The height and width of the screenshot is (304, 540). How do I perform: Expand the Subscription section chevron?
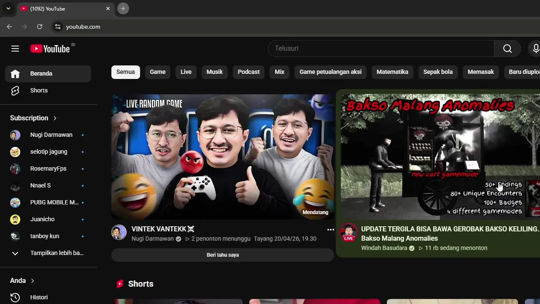point(55,118)
